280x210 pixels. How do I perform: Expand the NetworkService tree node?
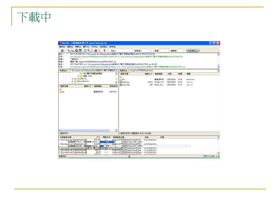coord(72,81)
